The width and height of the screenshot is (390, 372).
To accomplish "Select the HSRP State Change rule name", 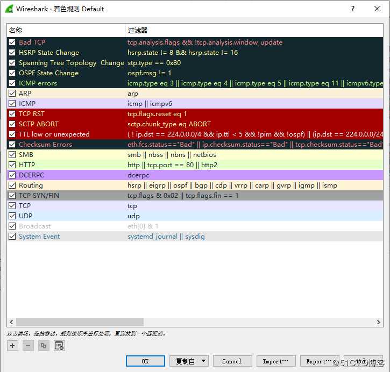I will click(49, 53).
